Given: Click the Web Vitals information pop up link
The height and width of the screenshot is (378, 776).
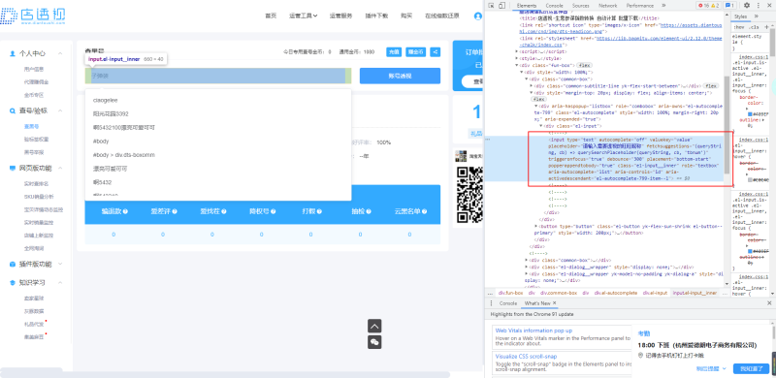Looking at the screenshot, I should click(x=534, y=330).
